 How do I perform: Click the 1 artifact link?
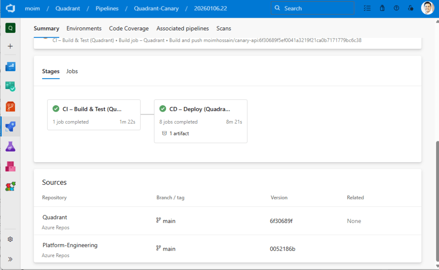178,134
